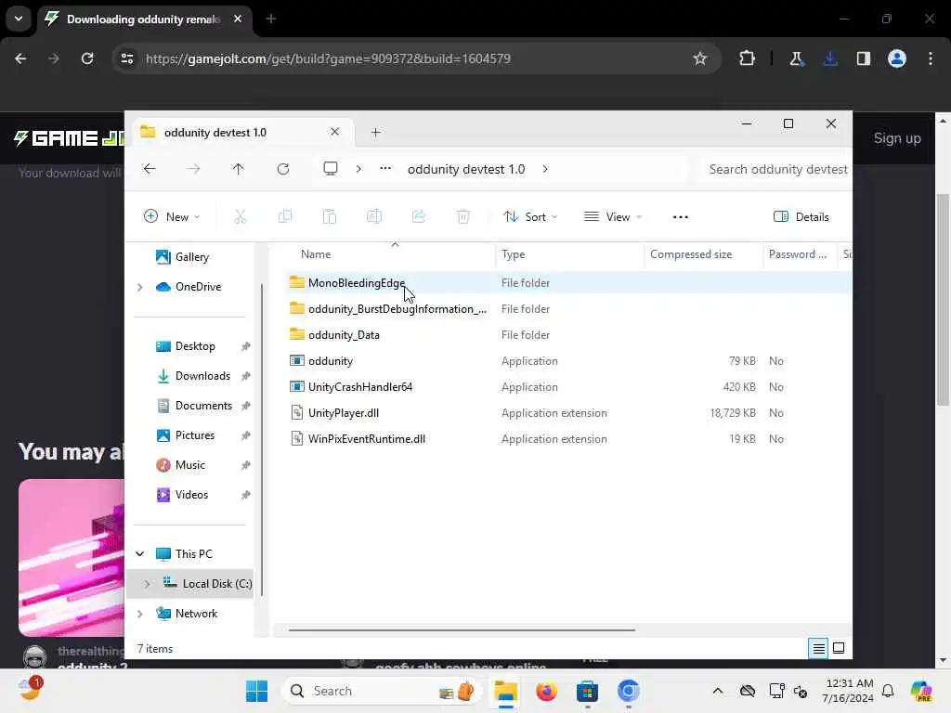Image resolution: width=951 pixels, height=713 pixels.
Task: Open Music in quick access
Action: pyautogui.click(x=189, y=465)
